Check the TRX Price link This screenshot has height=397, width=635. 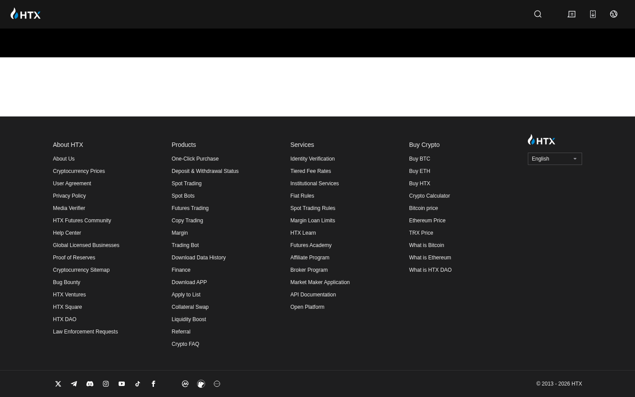pos(421,233)
